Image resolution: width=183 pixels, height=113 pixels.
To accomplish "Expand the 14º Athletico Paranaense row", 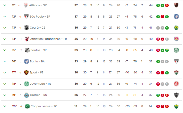I will point(5,39).
